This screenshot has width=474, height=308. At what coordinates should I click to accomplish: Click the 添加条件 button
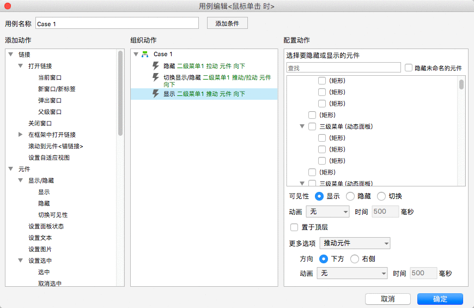coord(227,23)
